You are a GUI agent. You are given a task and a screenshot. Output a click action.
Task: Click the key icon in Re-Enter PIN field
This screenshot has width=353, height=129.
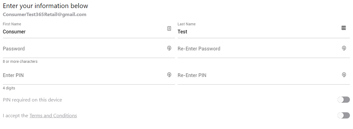pyautogui.click(x=344, y=75)
